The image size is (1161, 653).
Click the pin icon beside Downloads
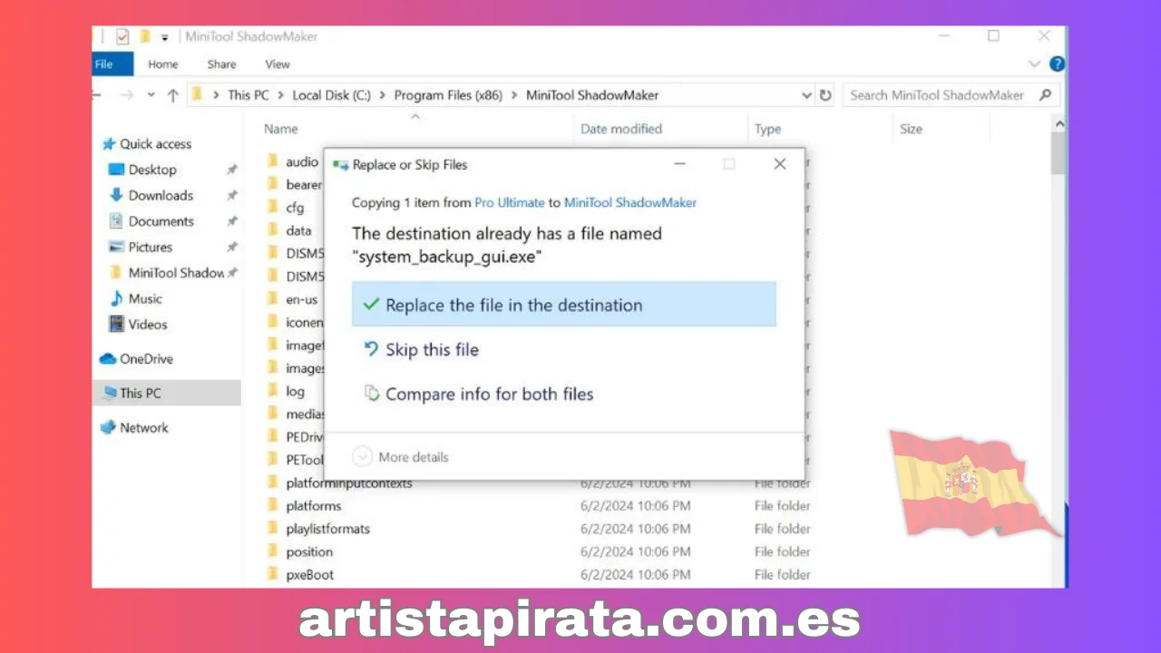pyautogui.click(x=232, y=195)
